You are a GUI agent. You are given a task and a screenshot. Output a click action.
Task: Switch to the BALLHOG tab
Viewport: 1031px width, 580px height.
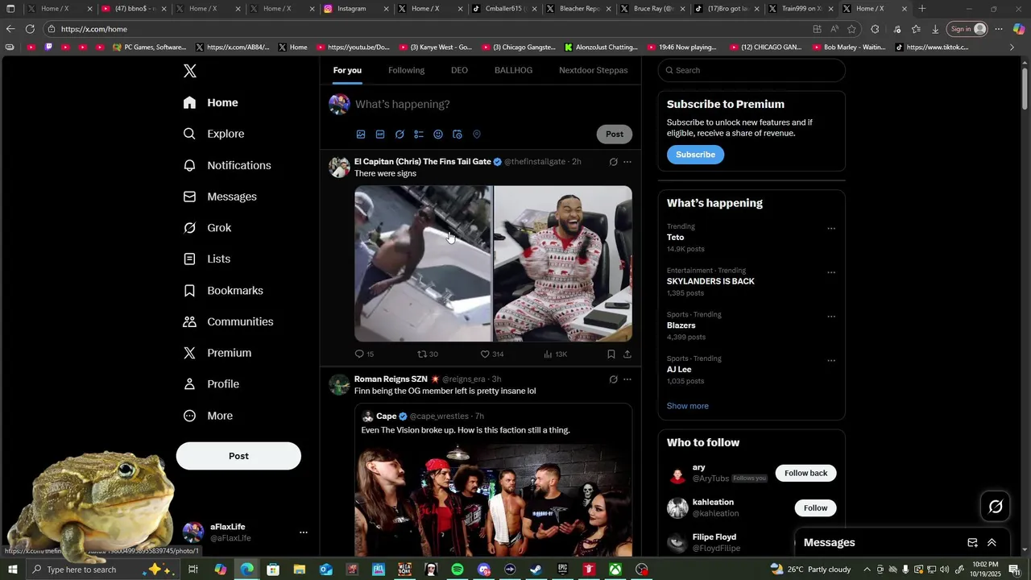(513, 70)
